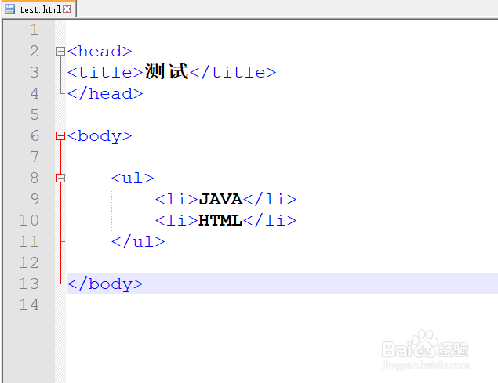Click the title text 测试
This screenshot has width=498, height=383.
pos(166,72)
